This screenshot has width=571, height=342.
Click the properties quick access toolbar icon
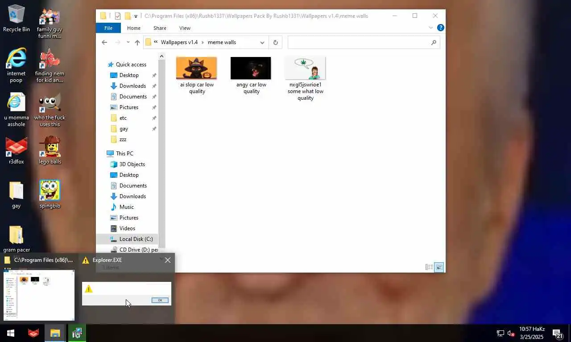[117, 16]
